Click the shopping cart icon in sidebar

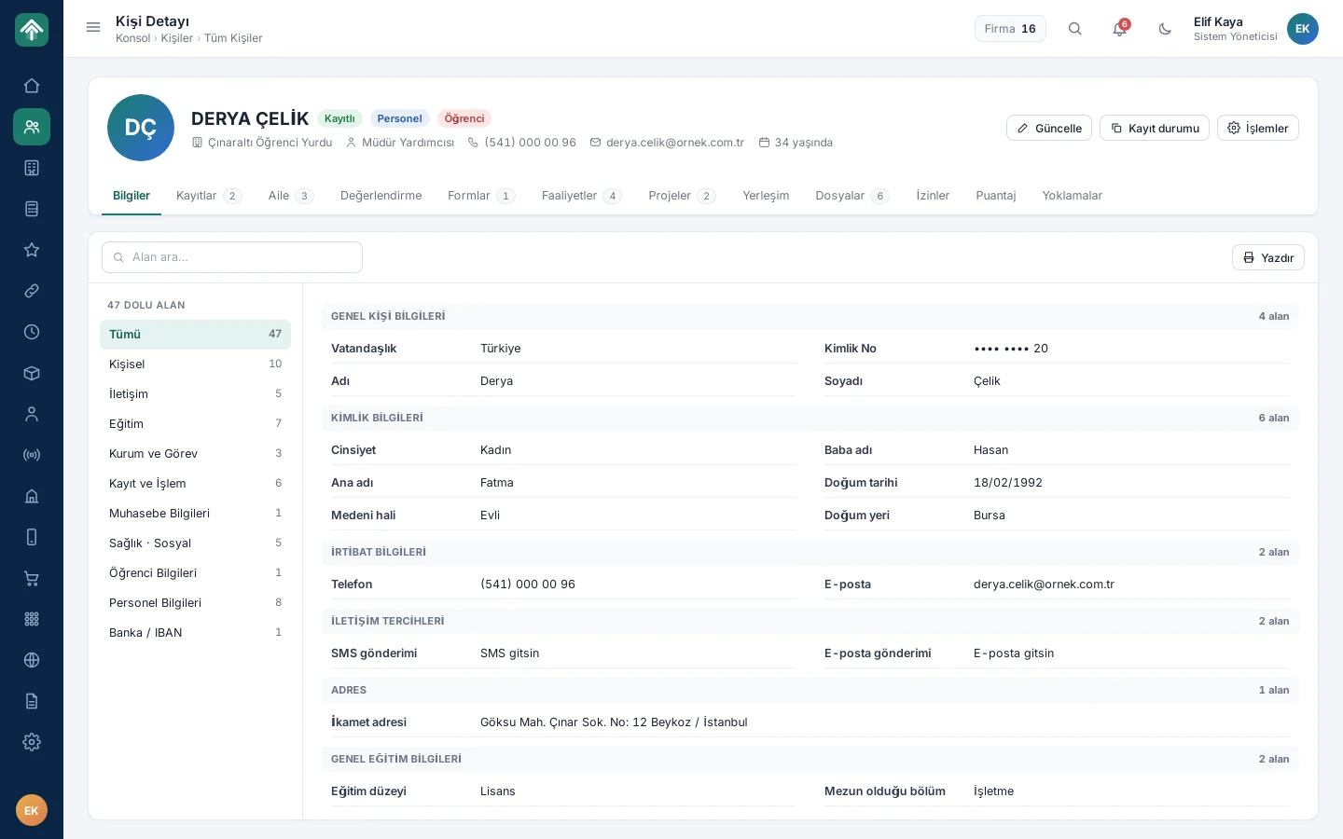(x=32, y=578)
